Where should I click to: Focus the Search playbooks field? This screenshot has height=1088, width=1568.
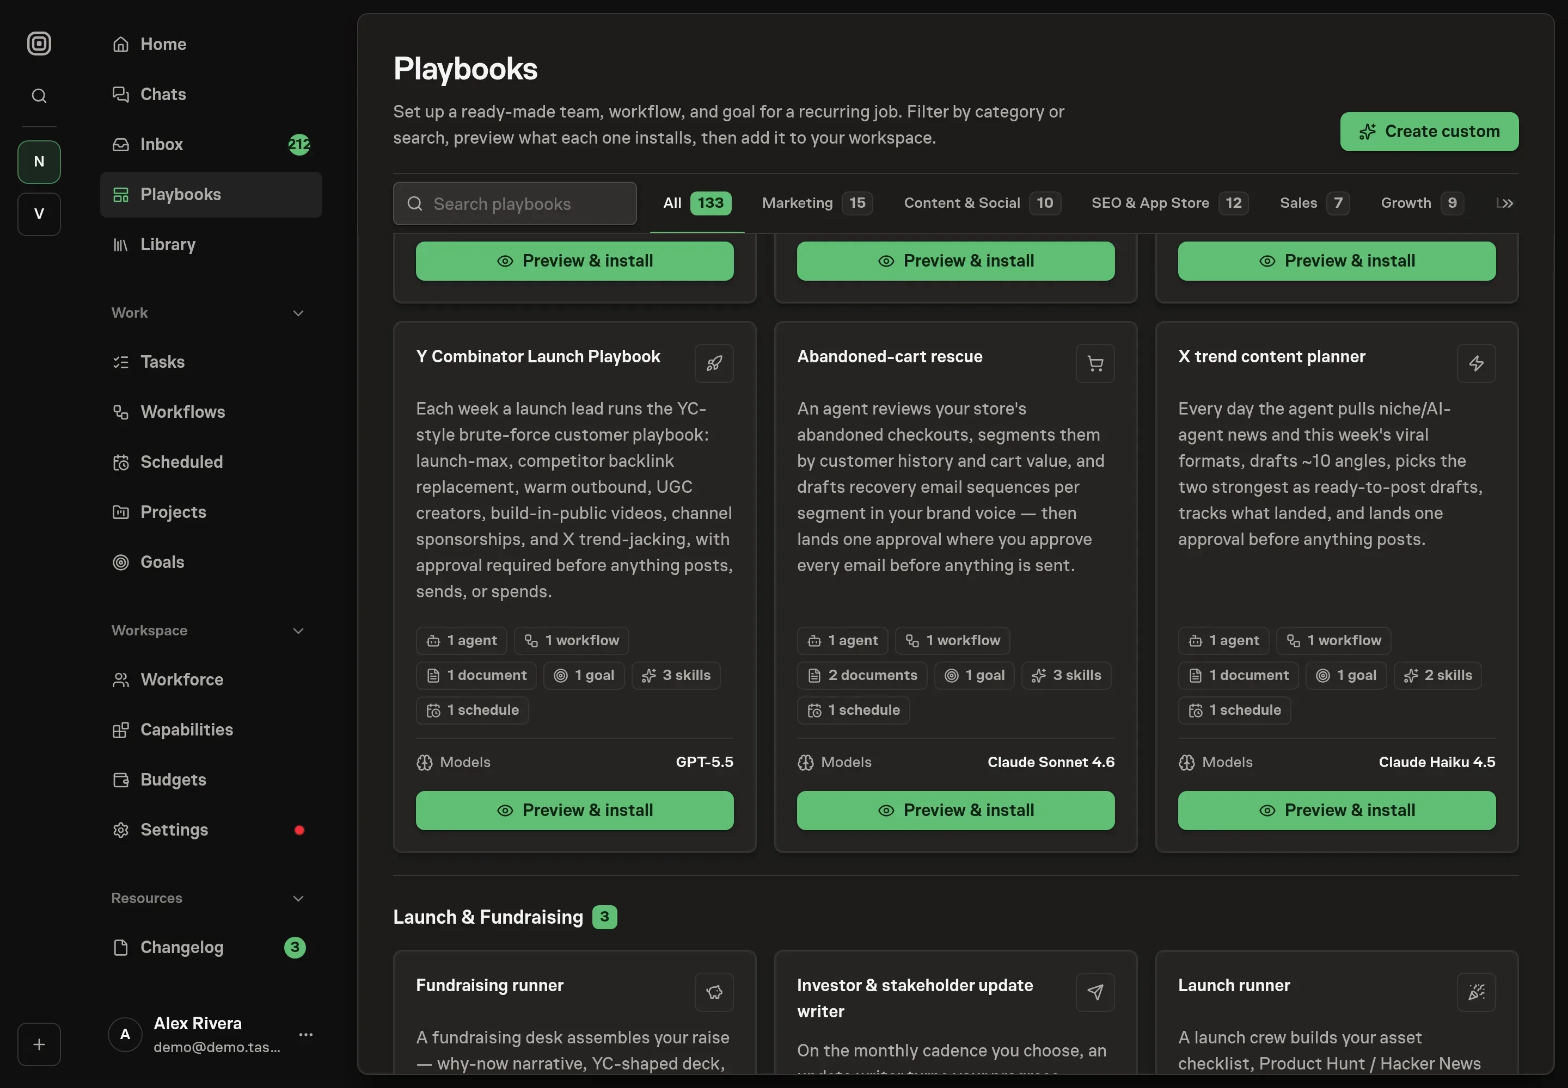tap(514, 203)
